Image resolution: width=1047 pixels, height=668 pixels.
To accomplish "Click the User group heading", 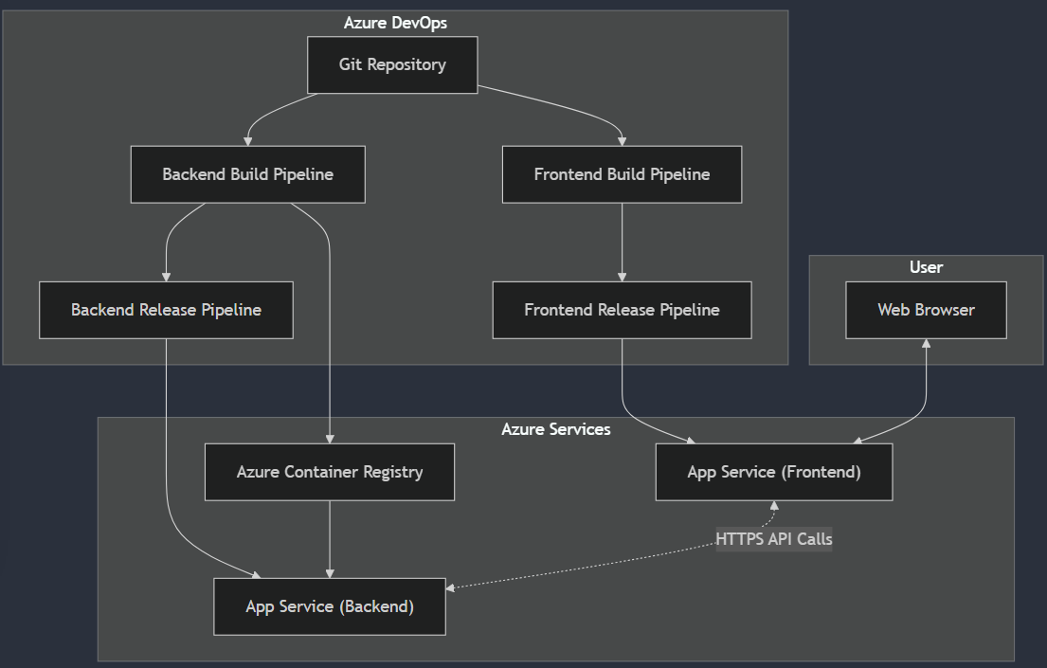I will point(926,266).
